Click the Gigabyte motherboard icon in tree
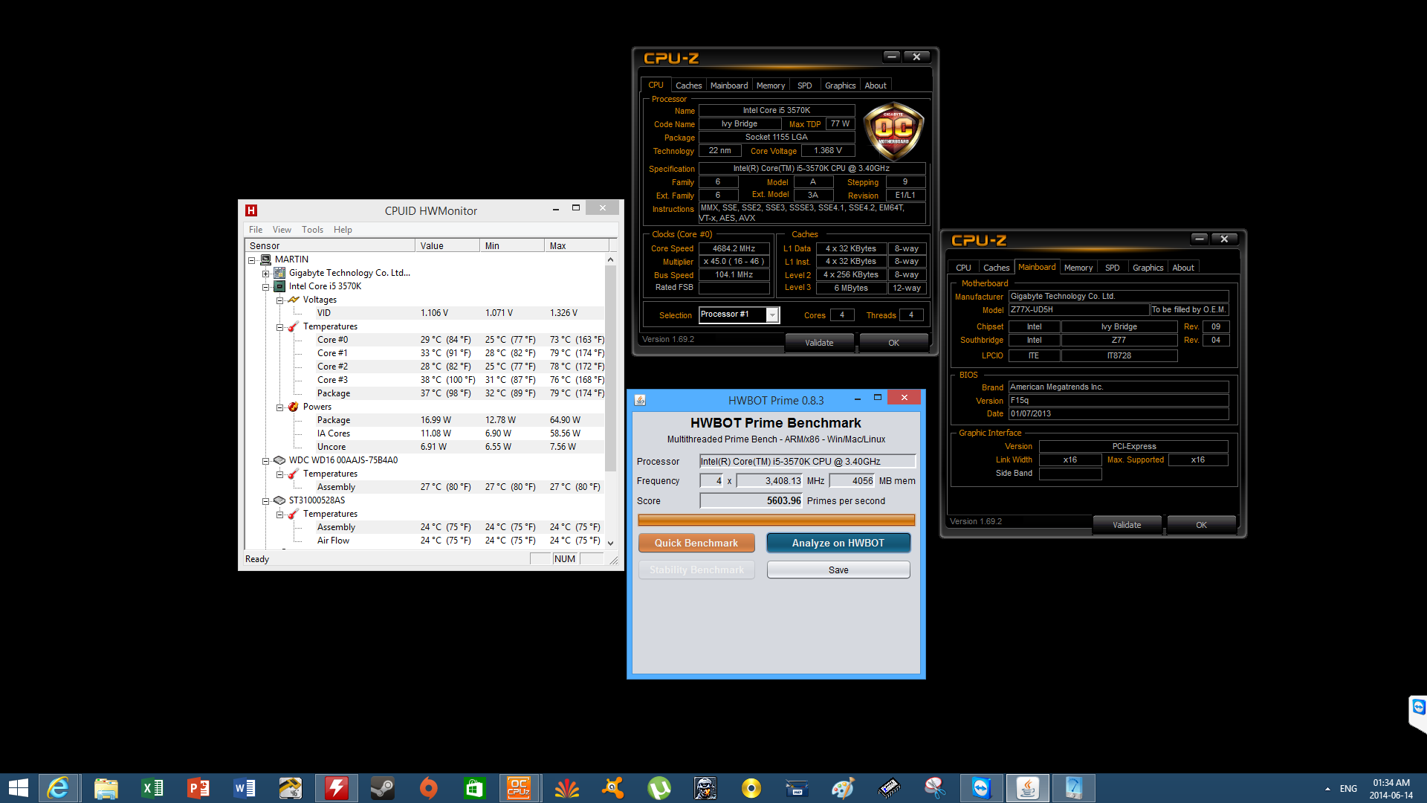The image size is (1427, 803). pyautogui.click(x=279, y=273)
